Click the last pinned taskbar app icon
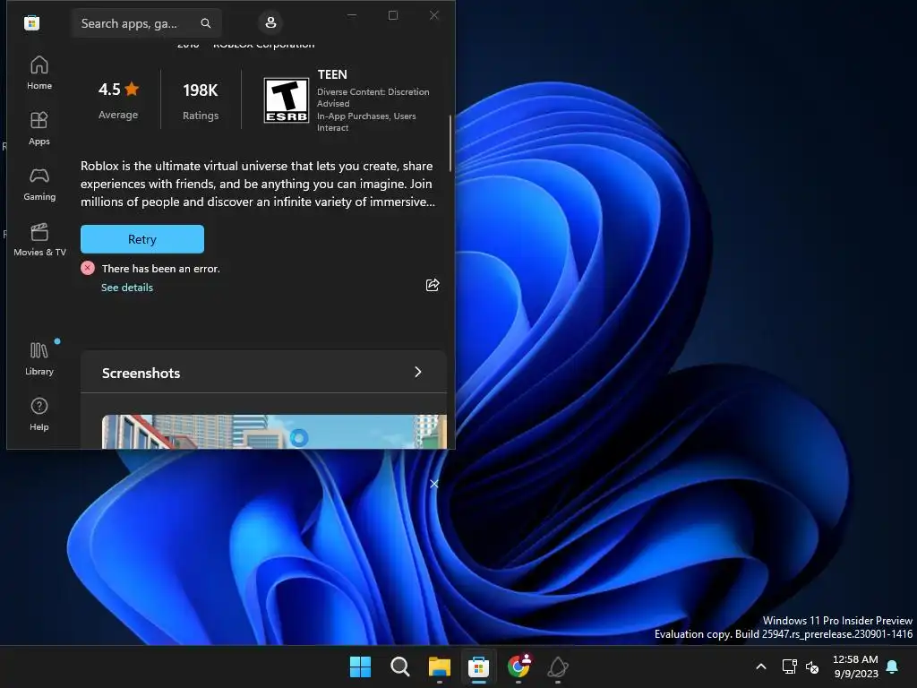917x688 pixels. coord(558,666)
